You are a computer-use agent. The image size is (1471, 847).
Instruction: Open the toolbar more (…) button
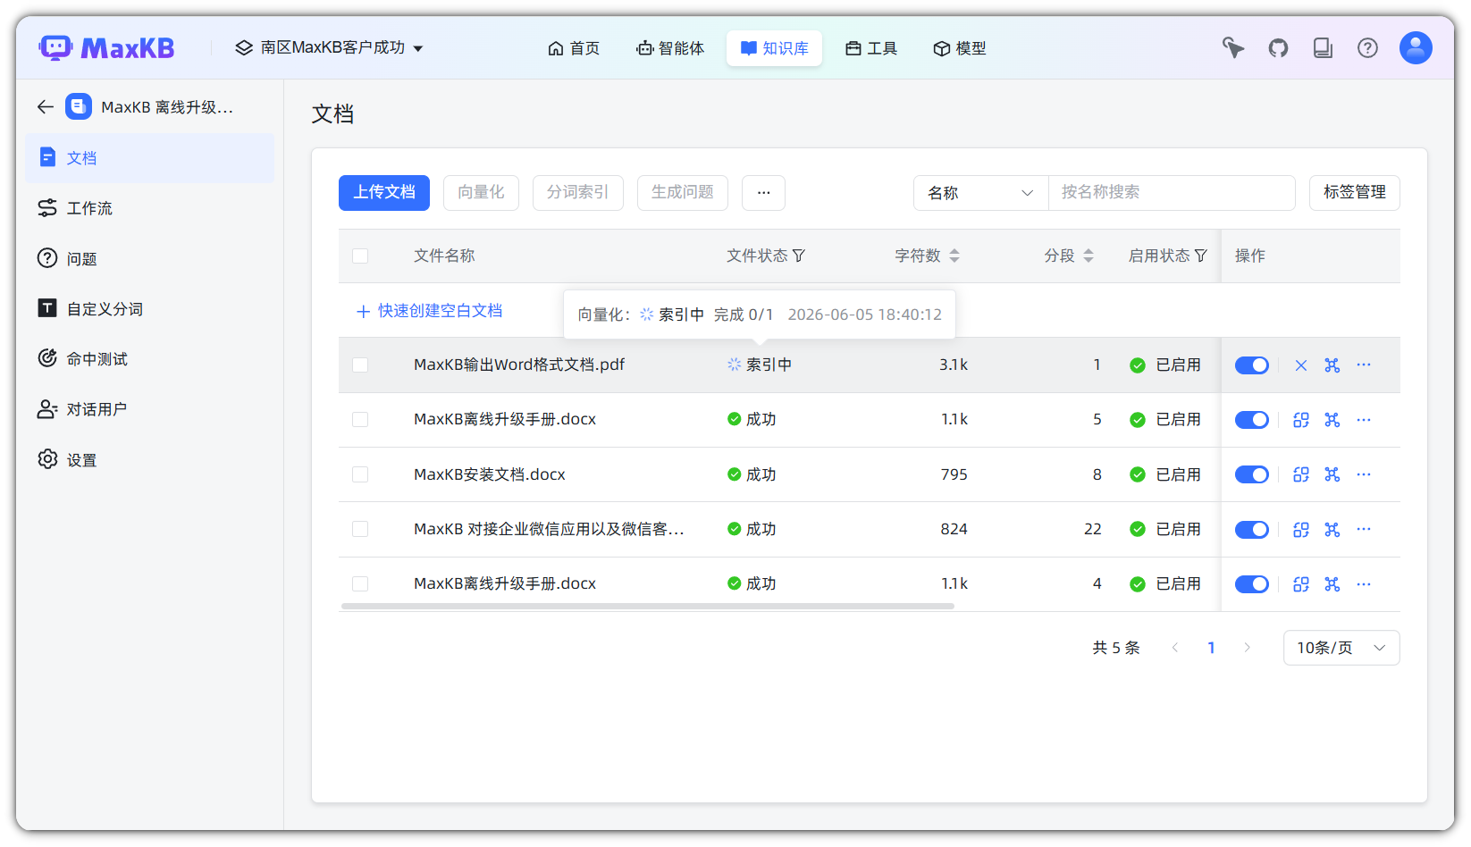click(763, 193)
